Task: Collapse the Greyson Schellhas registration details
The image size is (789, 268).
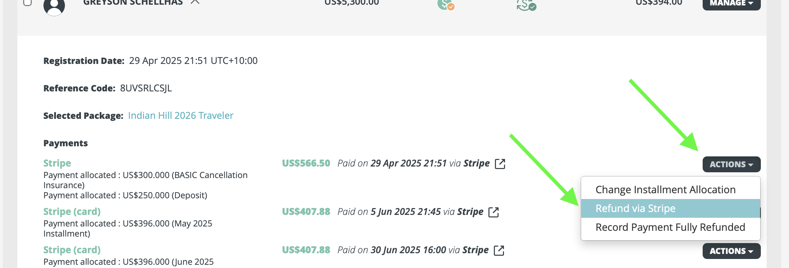Action: coord(195,2)
